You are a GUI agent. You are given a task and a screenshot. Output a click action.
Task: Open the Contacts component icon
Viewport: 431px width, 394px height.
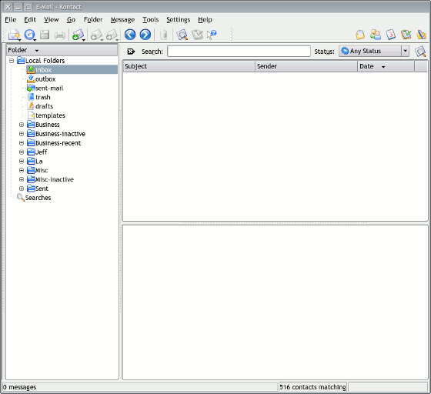[376, 35]
